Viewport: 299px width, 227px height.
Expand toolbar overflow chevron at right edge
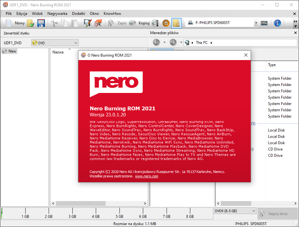coord(296,26)
